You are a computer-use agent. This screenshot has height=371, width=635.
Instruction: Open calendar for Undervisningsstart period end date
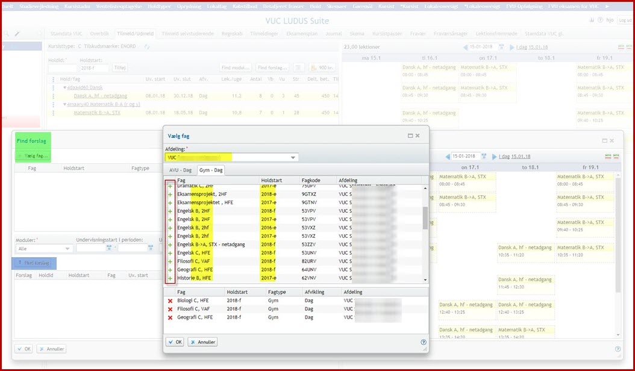[x=151, y=248]
